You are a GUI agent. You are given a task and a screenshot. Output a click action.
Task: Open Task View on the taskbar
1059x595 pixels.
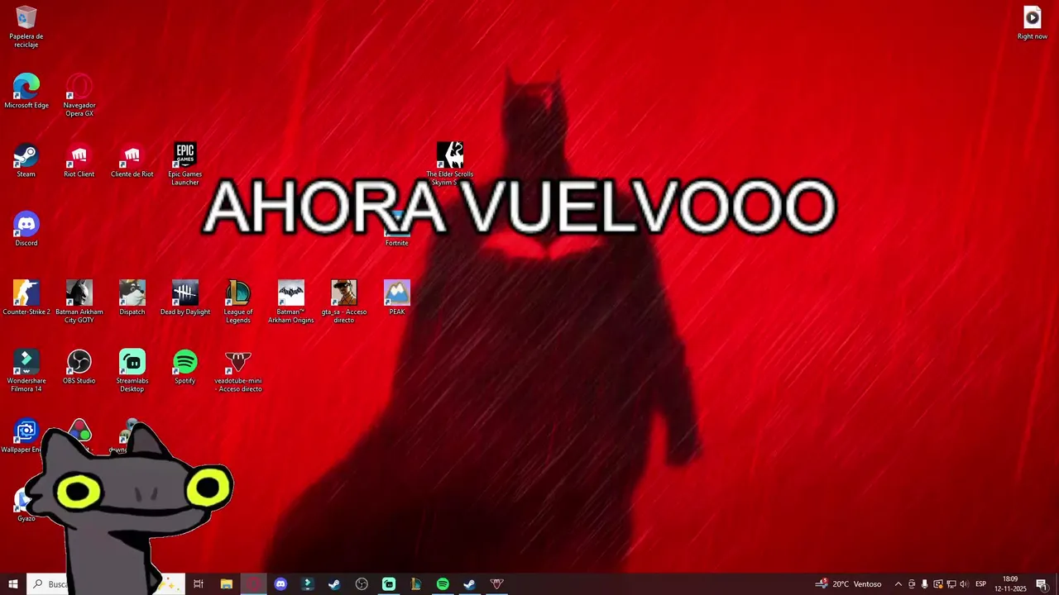(x=199, y=584)
